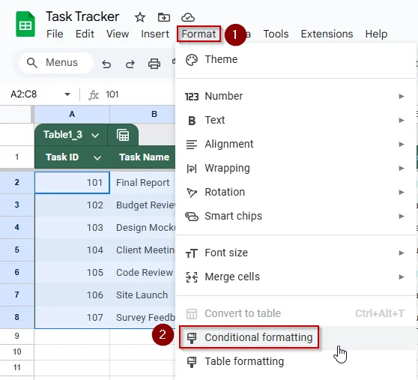Expand the Wrapping submenu arrow
The image size is (418, 380).
click(402, 169)
